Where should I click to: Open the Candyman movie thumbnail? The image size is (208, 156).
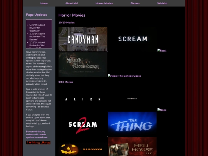pos(83,39)
